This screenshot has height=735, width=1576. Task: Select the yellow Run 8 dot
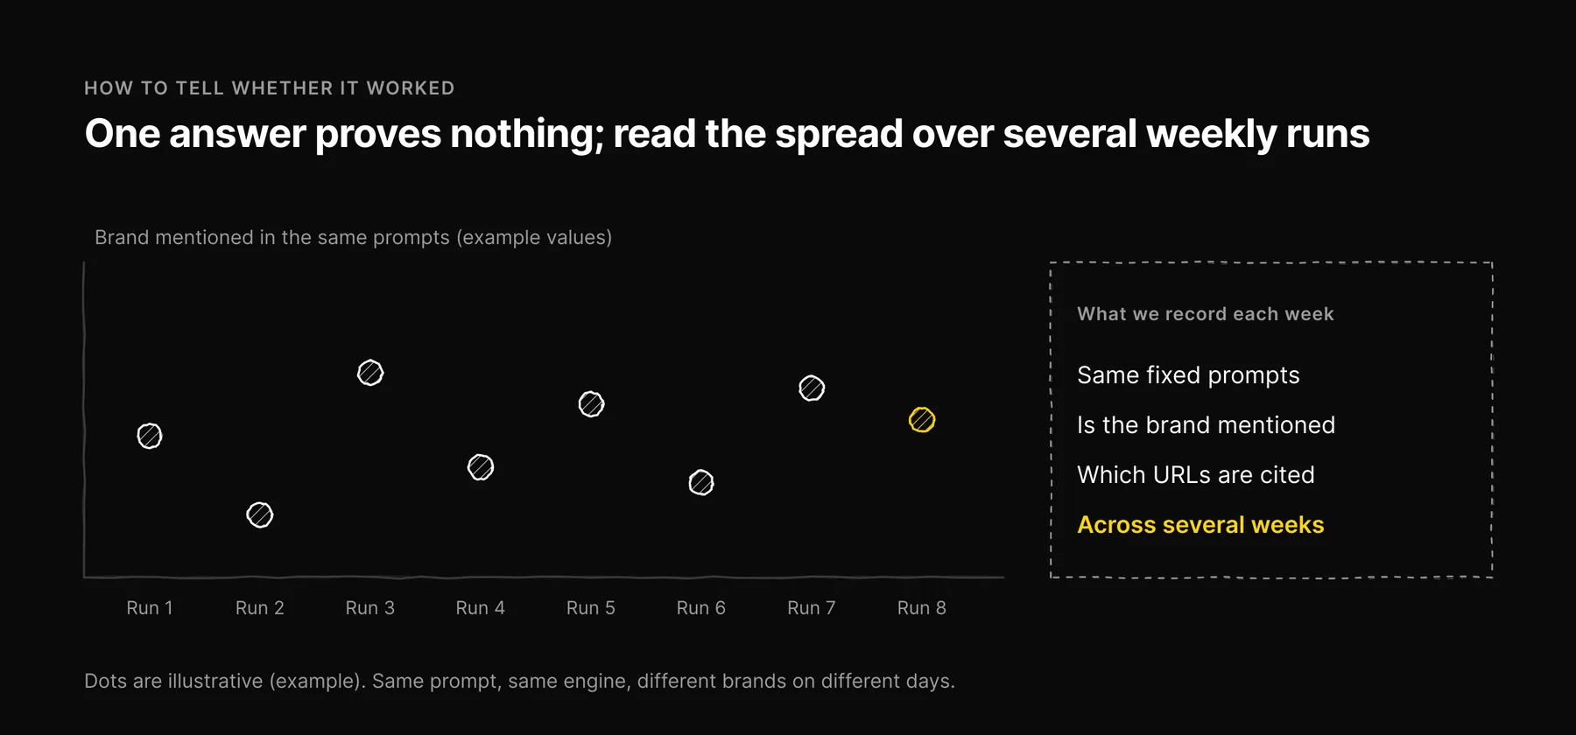click(x=922, y=420)
